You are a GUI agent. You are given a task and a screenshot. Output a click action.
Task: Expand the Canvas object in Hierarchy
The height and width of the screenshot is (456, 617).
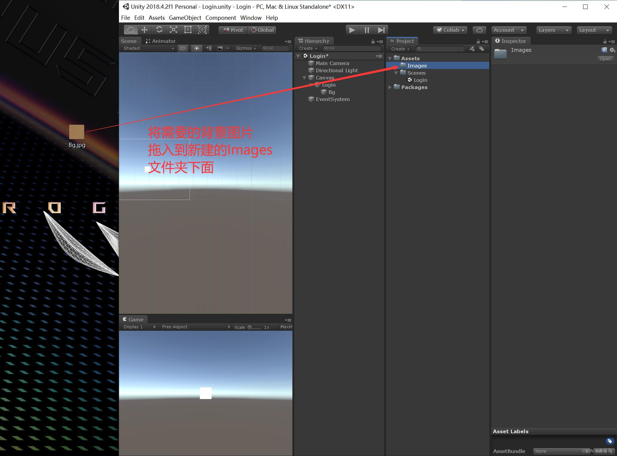pyautogui.click(x=306, y=77)
